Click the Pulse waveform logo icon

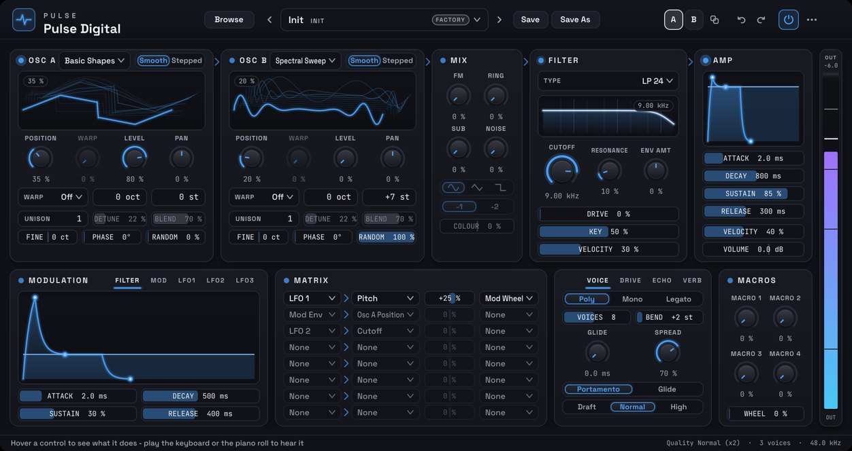click(24, 20)
